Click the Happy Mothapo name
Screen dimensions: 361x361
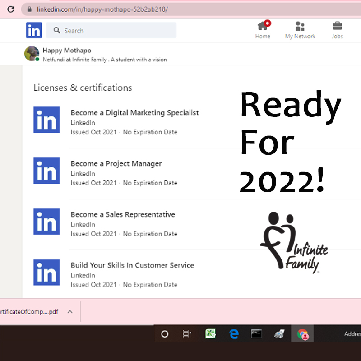[x=67, y=50]
